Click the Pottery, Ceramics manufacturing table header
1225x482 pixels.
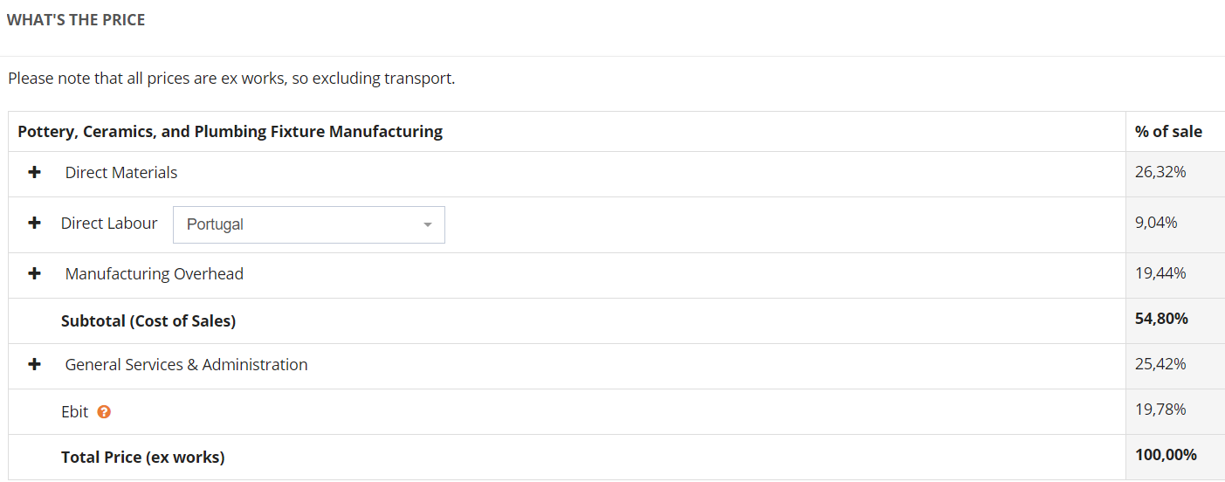231,132
